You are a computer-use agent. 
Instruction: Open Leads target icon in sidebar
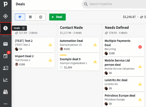point(5,16)
